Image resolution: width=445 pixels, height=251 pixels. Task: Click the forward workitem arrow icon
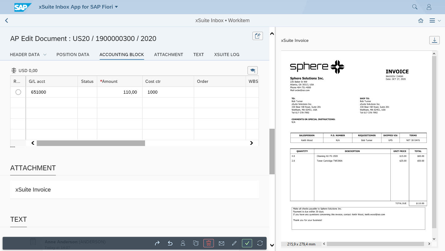(157, 243)
